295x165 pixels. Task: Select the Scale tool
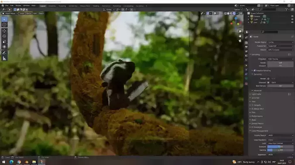[4, 42]
